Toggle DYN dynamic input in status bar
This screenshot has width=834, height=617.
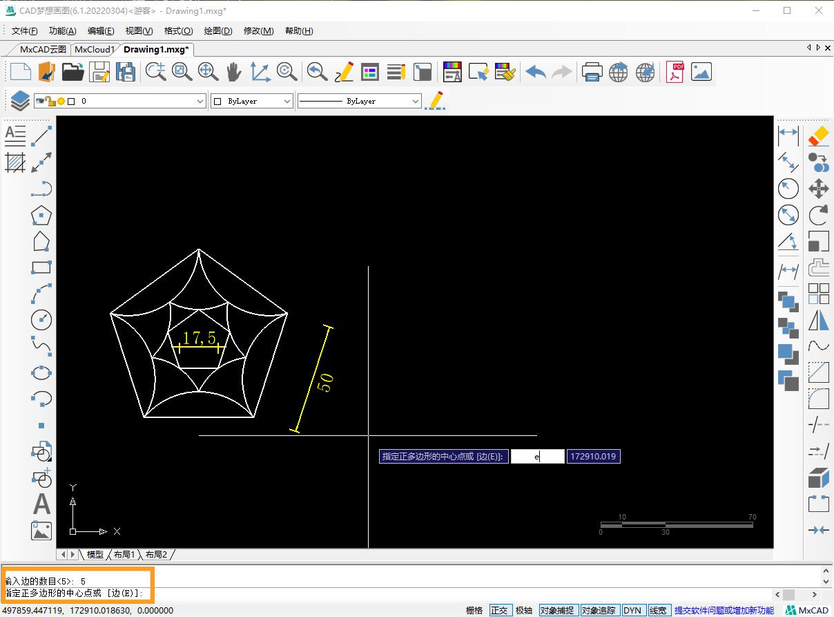coord(632,610)
